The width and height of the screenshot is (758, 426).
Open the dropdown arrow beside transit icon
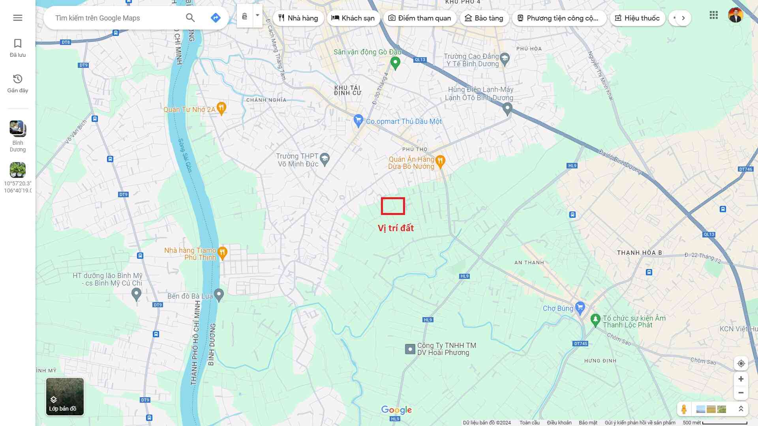point(257,16)
